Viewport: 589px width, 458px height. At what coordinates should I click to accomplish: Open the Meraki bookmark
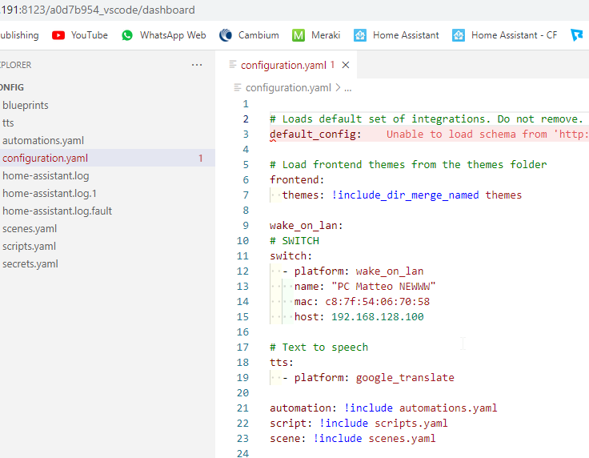pyautogui.click(x=316, y=35)
